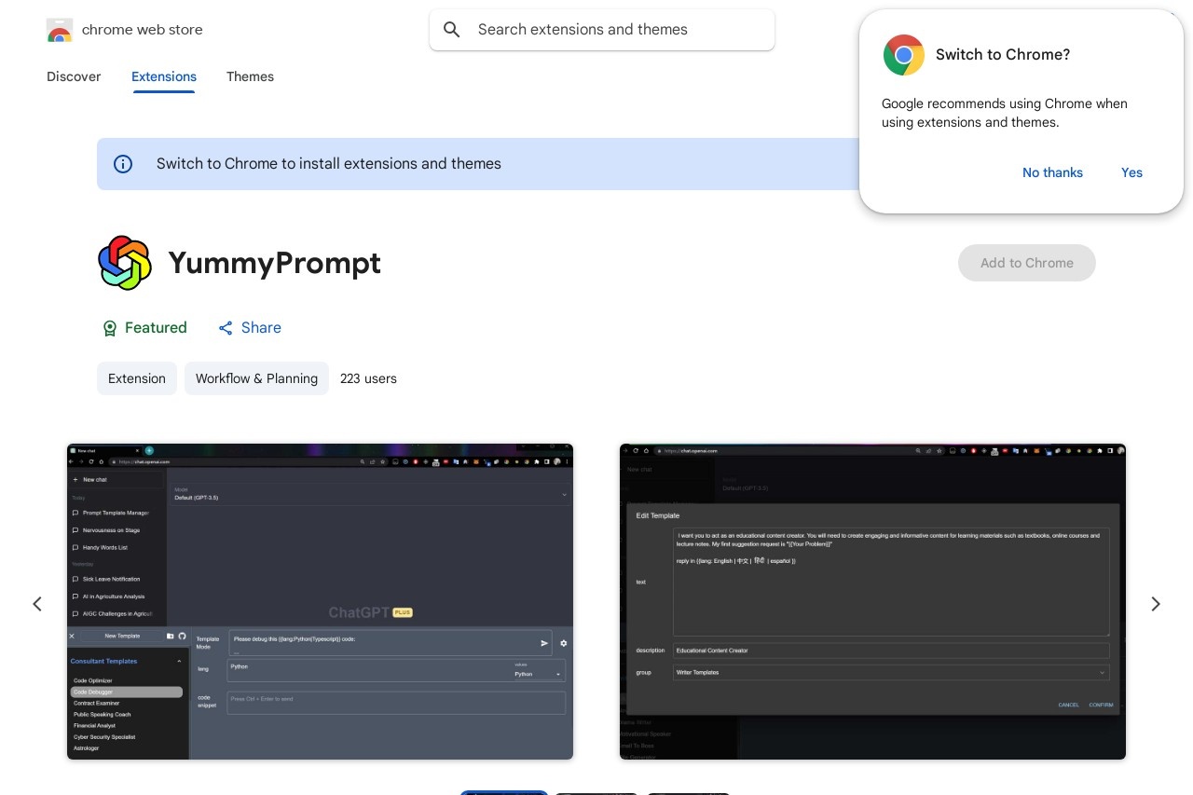This screenshot has height=795, width=1193.
Task: Click banner text Switch to Chrome to install
Action: pyautogui.click(x=329, y=164)
